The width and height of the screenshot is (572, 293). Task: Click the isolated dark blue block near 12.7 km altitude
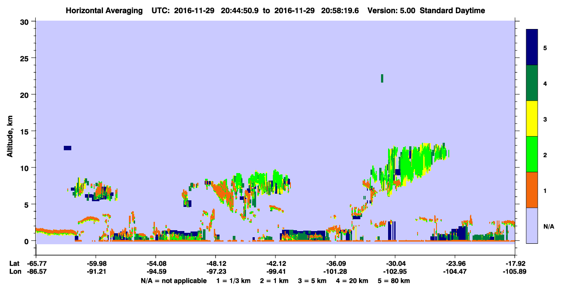(x=67, y=148)
